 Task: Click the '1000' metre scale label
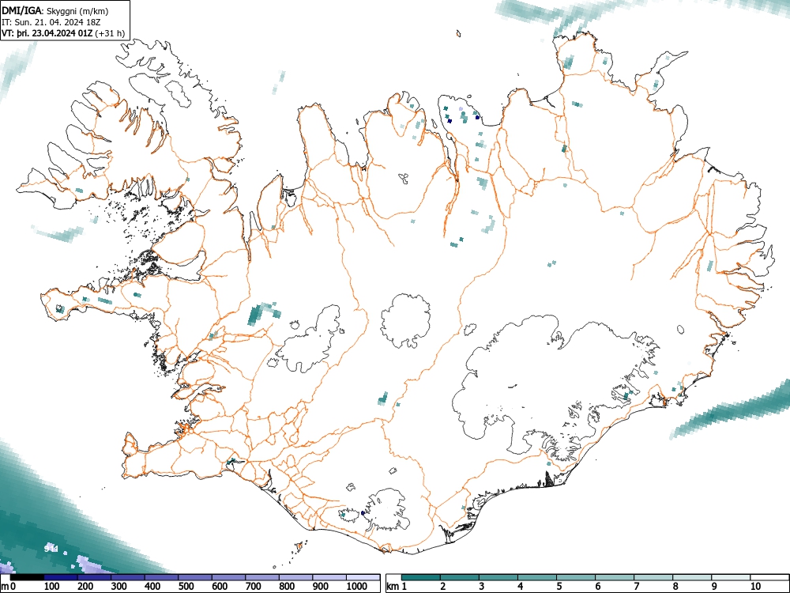click(x=357, y=587)
